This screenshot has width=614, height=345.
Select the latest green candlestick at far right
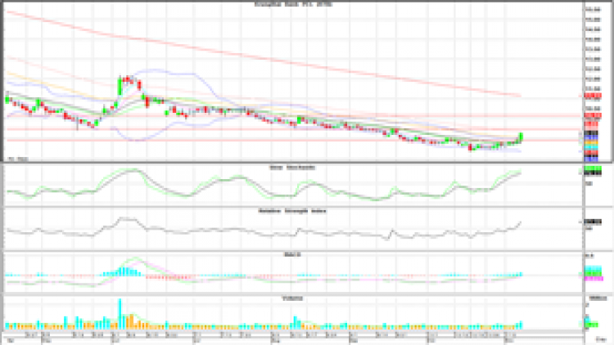click(521, 137)
